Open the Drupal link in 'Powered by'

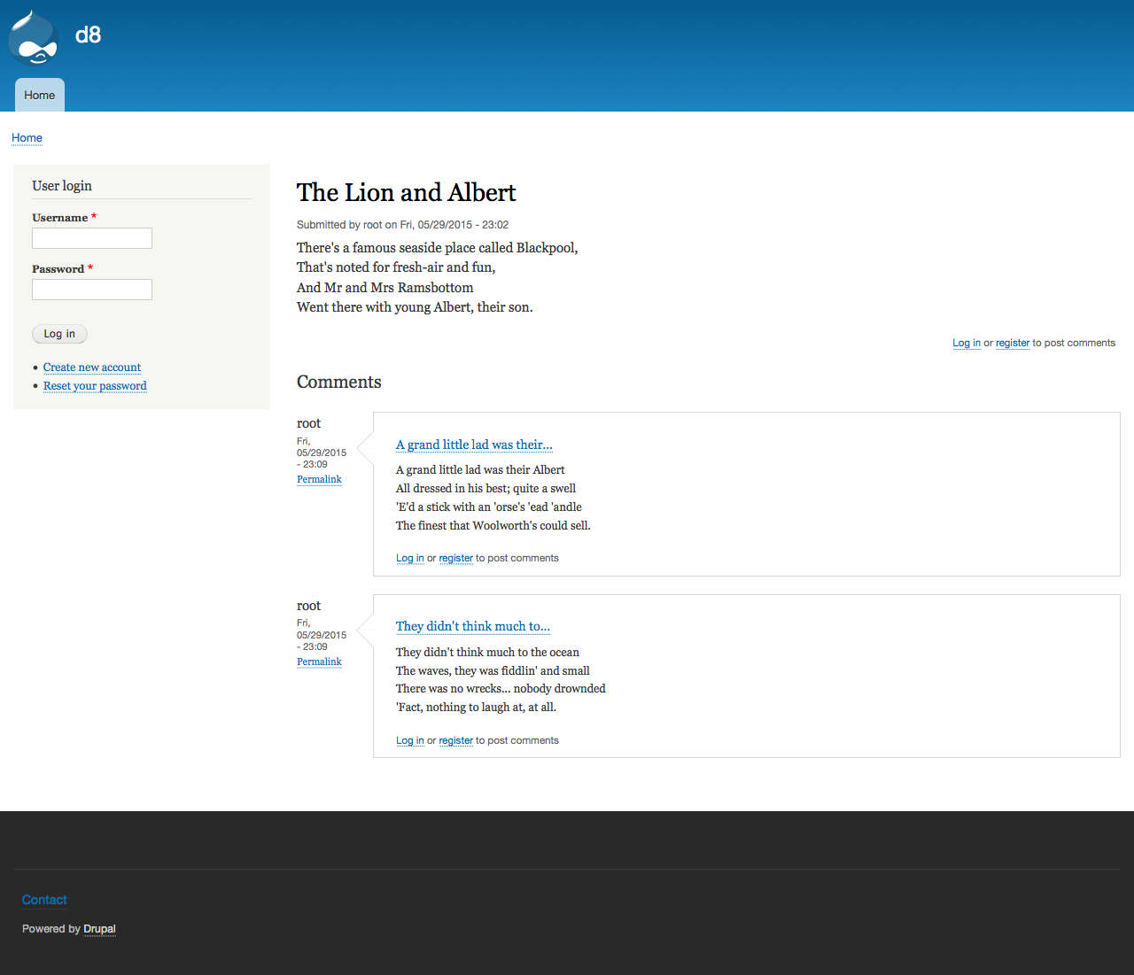click(x=100, y=929)
